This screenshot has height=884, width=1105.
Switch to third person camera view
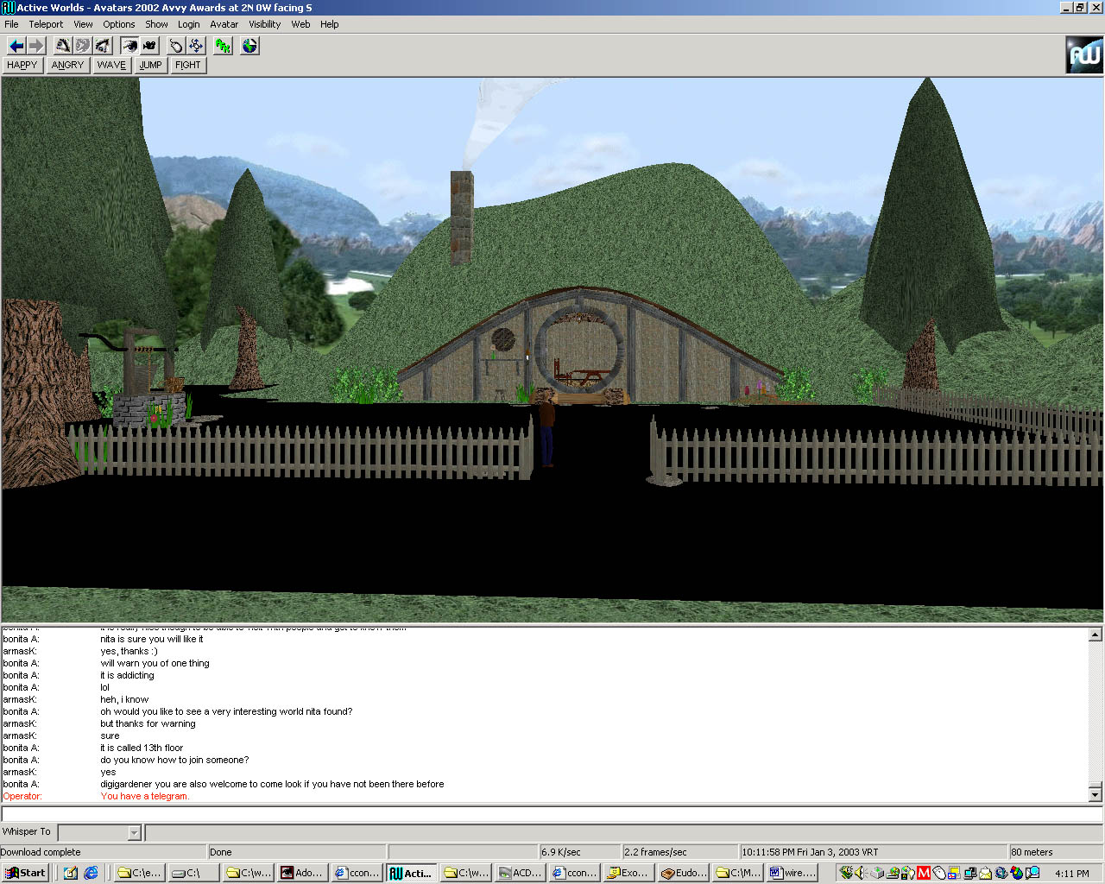point(149,46)
